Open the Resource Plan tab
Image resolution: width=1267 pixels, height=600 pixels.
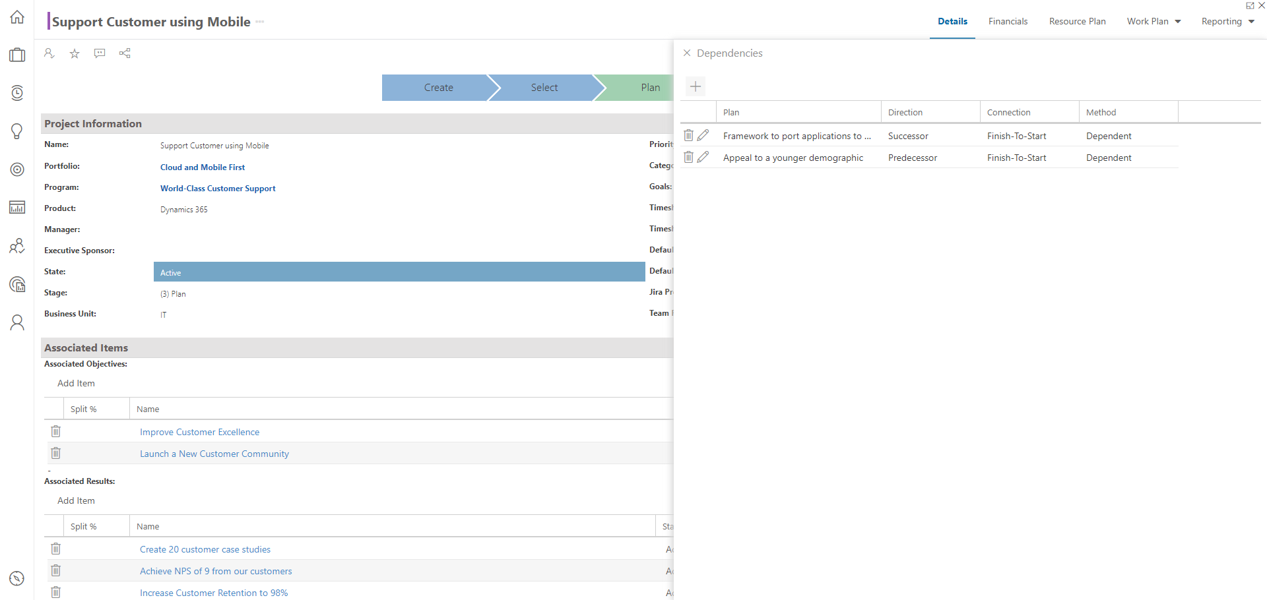point(1077,21)
